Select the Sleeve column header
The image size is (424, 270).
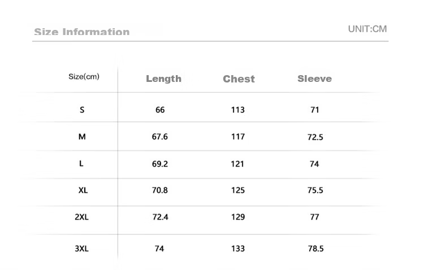(x=314, y=79)
